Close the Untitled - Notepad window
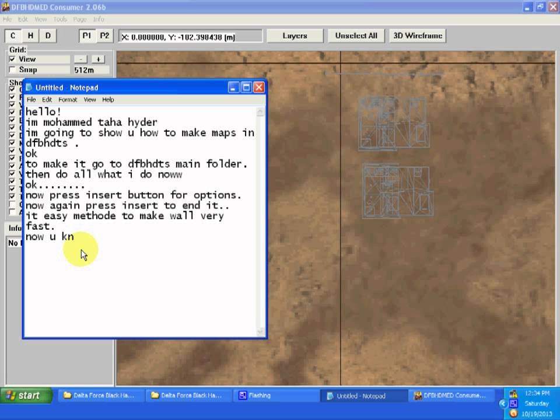The image size is (560, 420). [259, 87]
